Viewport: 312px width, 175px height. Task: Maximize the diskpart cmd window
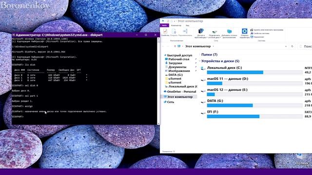point(146,35)
